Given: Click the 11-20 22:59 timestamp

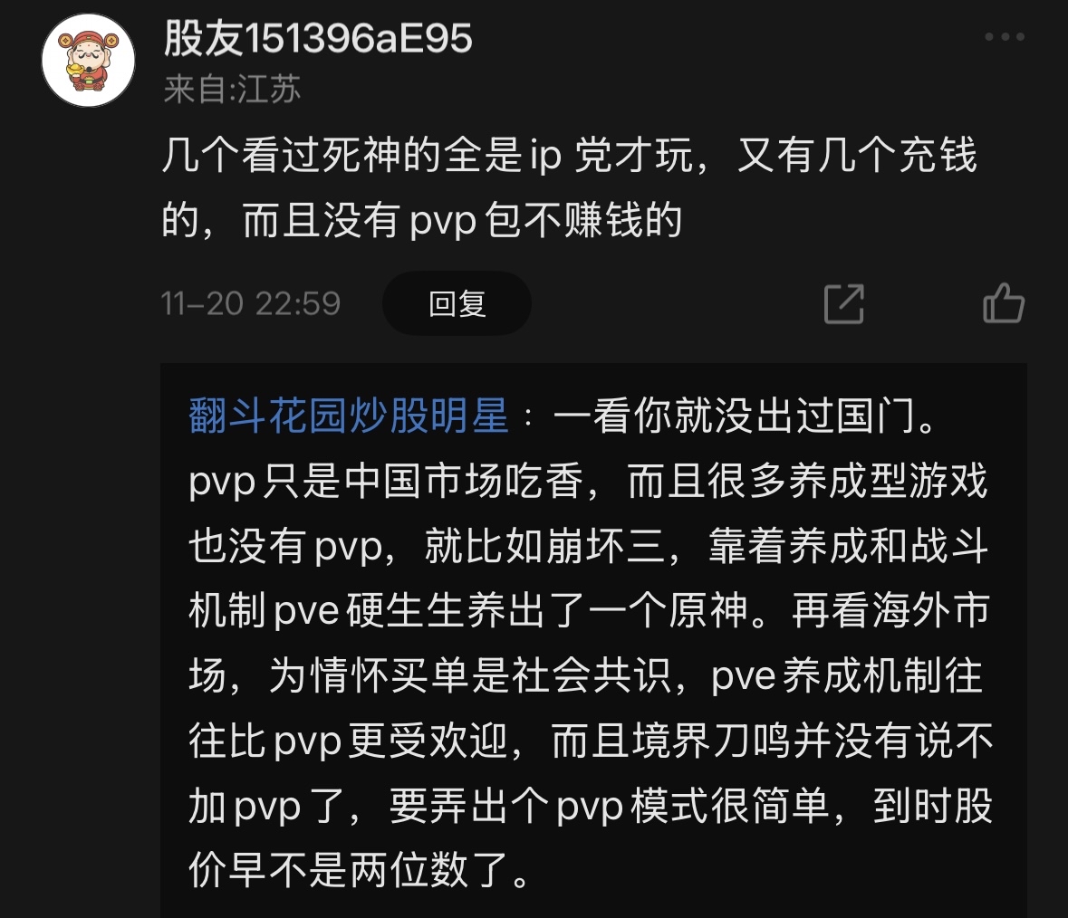Looking at the screenshot, I should click(250, 303).
